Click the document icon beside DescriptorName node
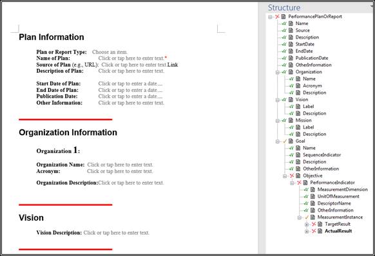The image size is (375, 256). coord(312,203)
